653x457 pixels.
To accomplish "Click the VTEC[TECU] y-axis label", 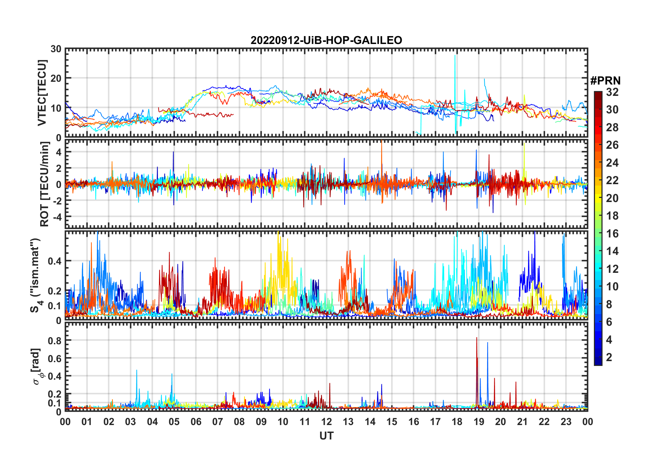I will pyautogui.click(x=42, y=93).
